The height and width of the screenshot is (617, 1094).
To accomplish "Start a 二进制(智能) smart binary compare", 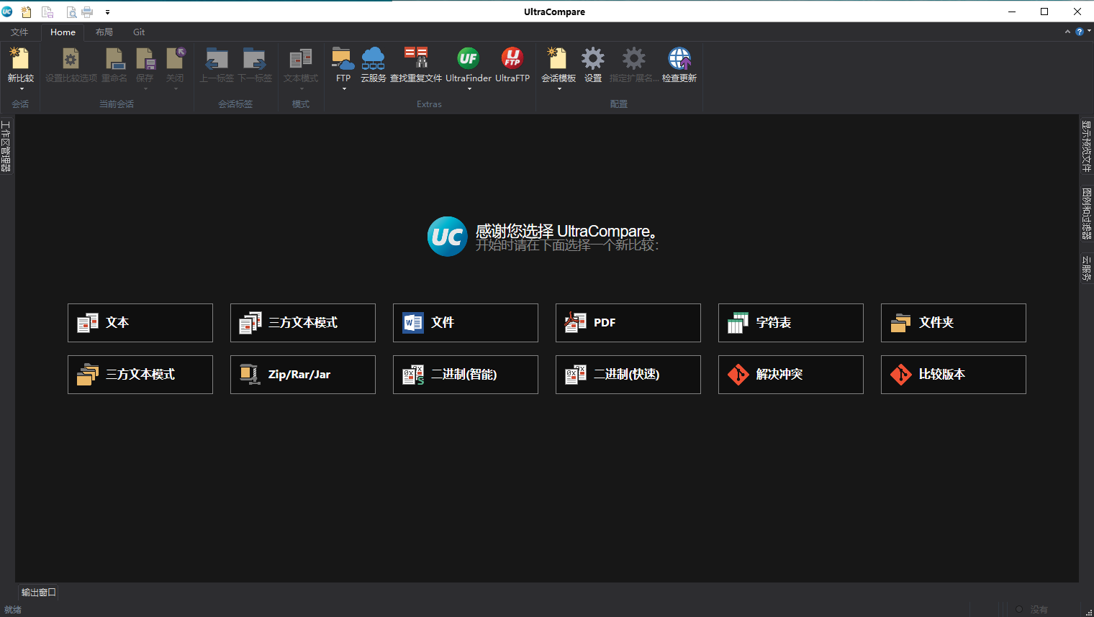I will point(466,375).
